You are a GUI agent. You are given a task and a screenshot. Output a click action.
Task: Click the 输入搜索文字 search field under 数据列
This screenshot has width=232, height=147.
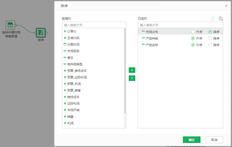click(94, 25)
